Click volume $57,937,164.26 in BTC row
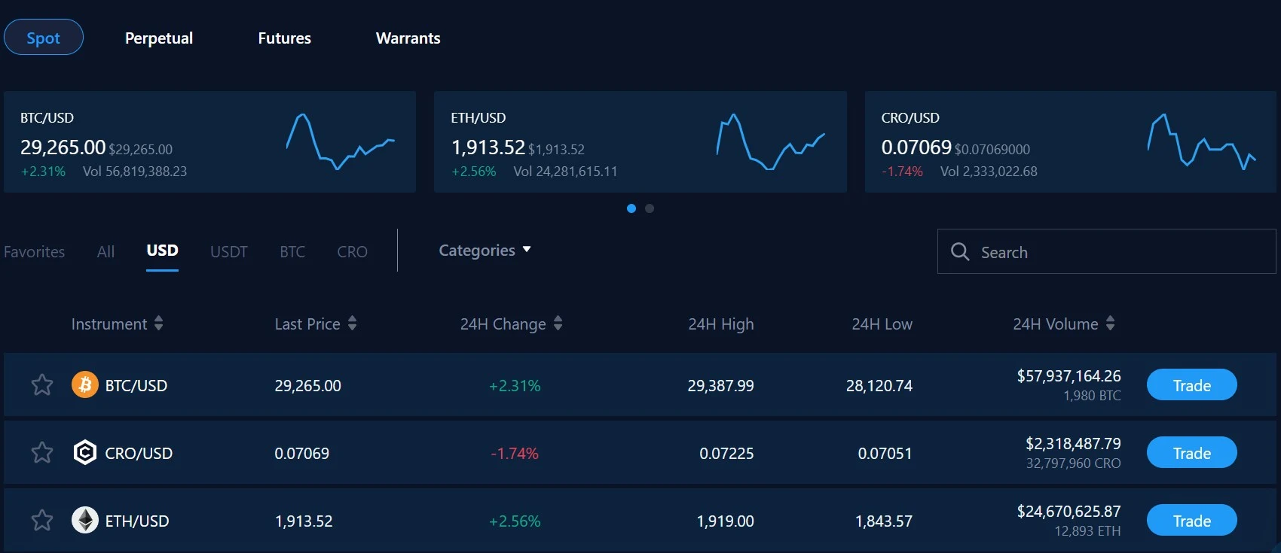This screenshot has height=553, width=1281. click(x=1069, y=375)
